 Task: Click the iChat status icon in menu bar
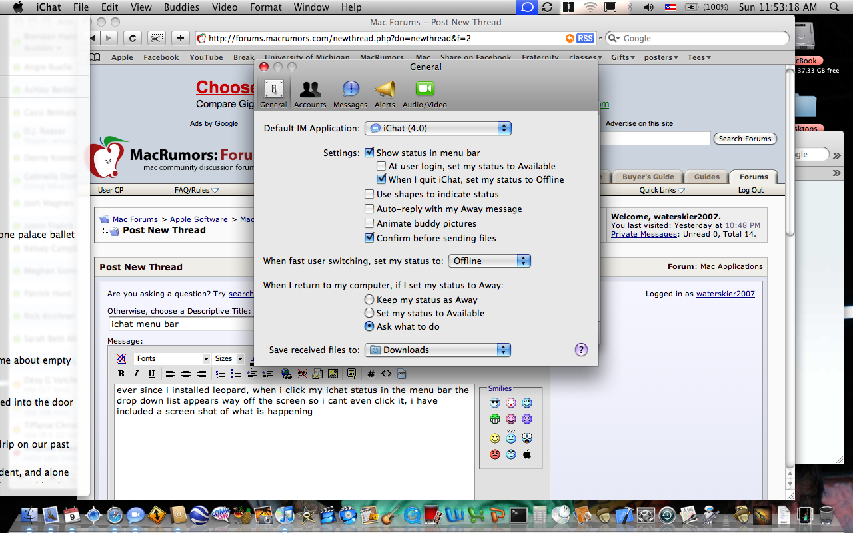(x=527, y=7)
